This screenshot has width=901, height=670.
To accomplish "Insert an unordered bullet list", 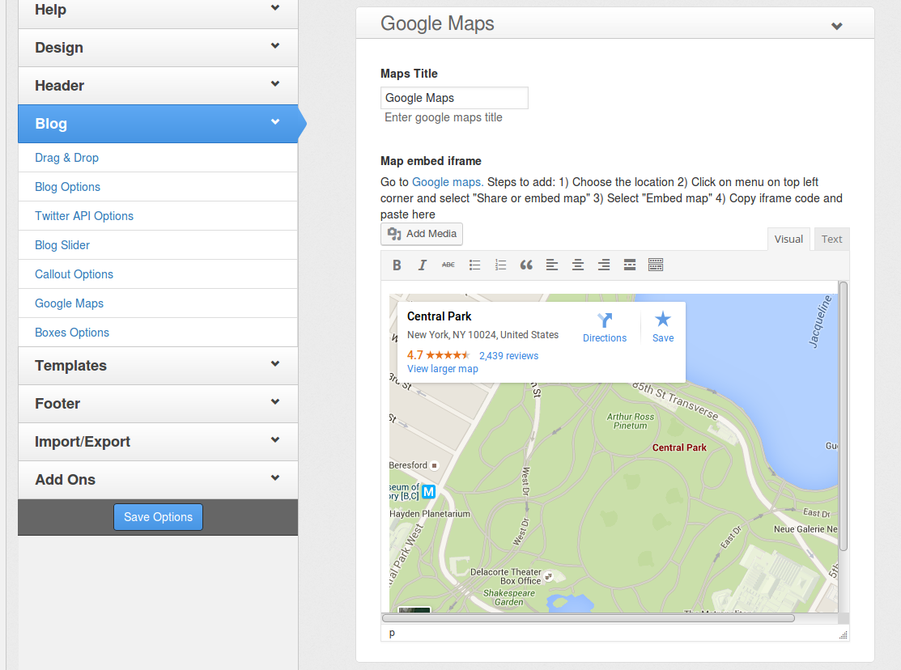I will [x=474, y=265].
